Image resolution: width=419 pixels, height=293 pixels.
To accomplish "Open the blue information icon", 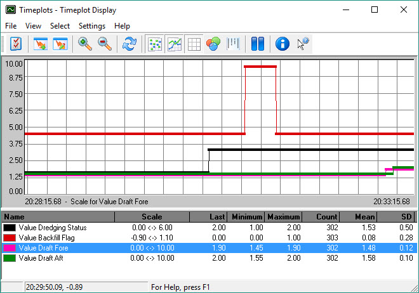I will (x=282, y=44).
